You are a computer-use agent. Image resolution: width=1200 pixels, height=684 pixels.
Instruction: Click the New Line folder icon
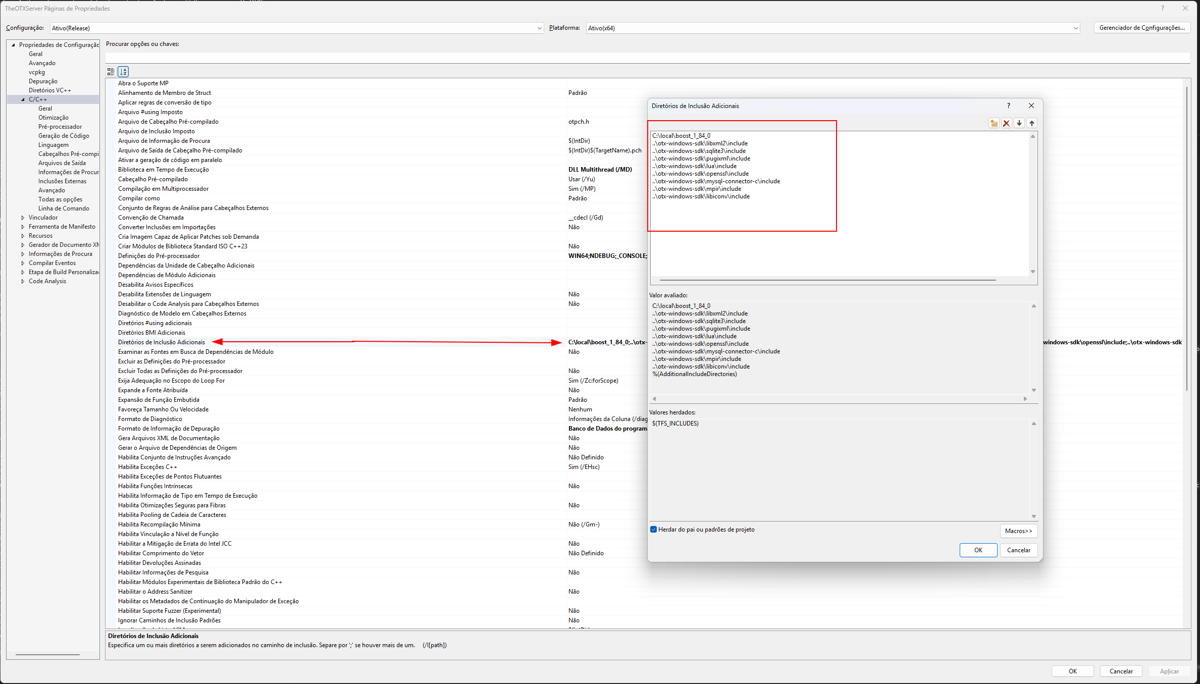coord(994,123)
